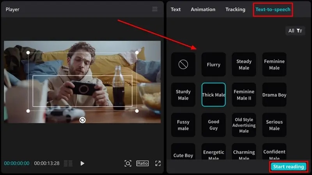
Task: Switch to the Text tab
Action: 175,9
